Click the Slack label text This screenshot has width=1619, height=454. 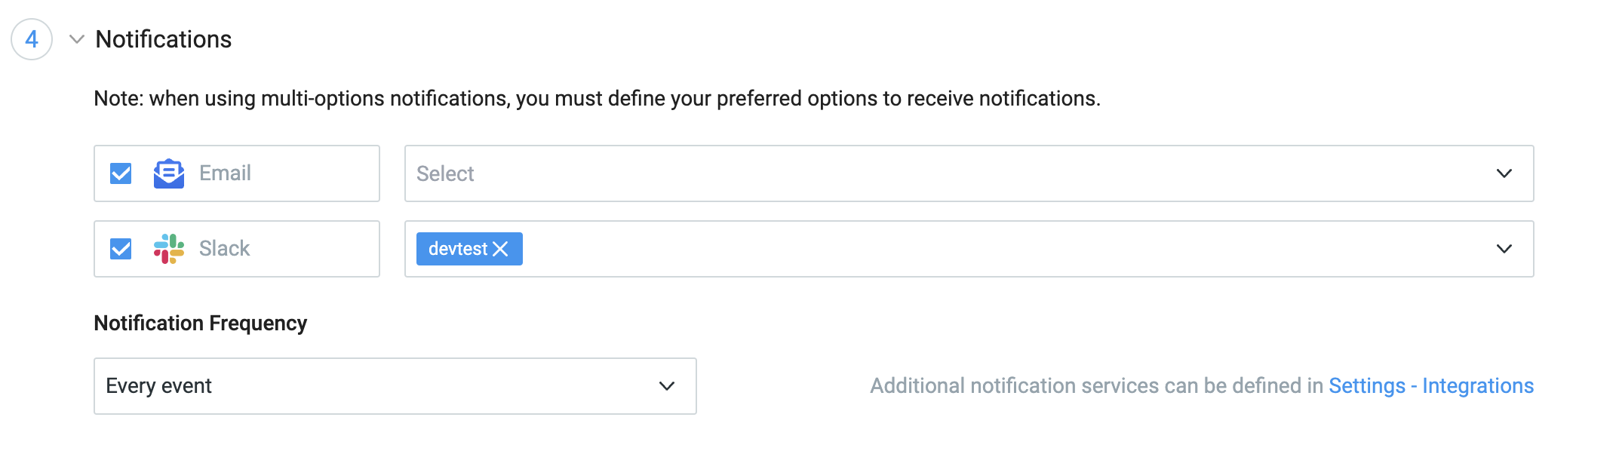[224, 249]
